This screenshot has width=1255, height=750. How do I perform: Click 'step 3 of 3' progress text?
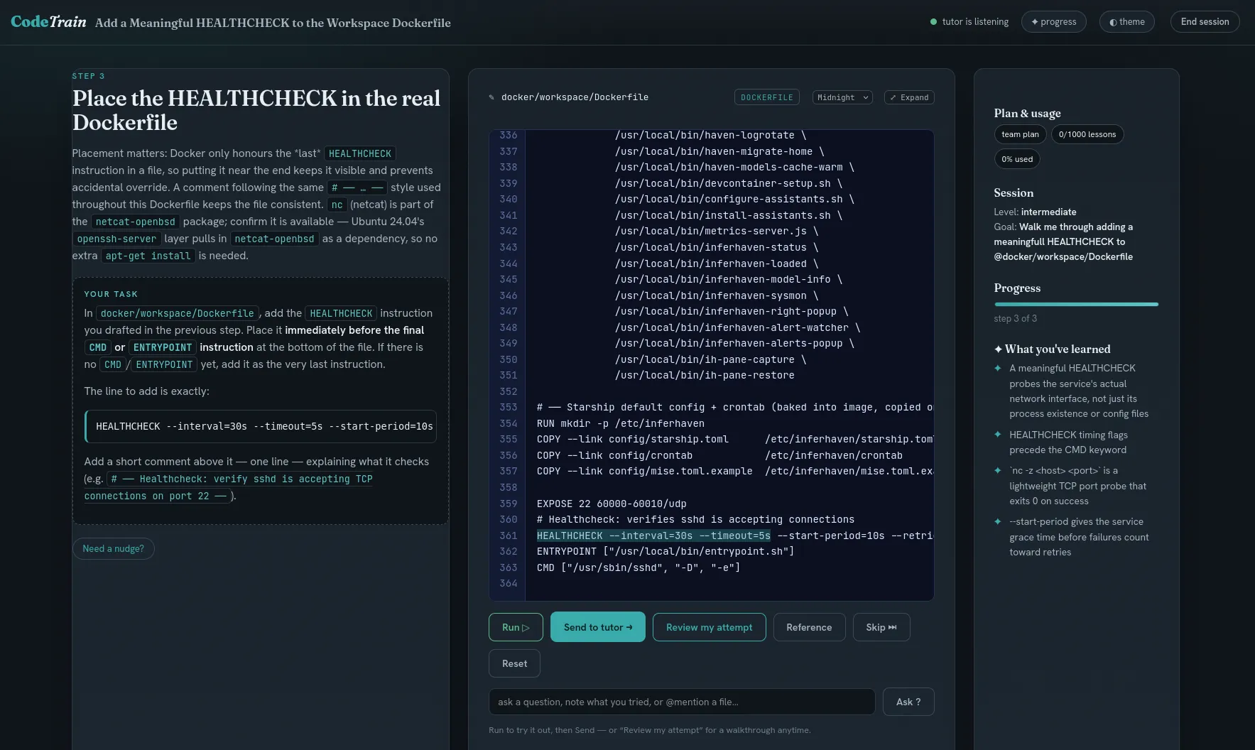click(x=1015, y=318)
